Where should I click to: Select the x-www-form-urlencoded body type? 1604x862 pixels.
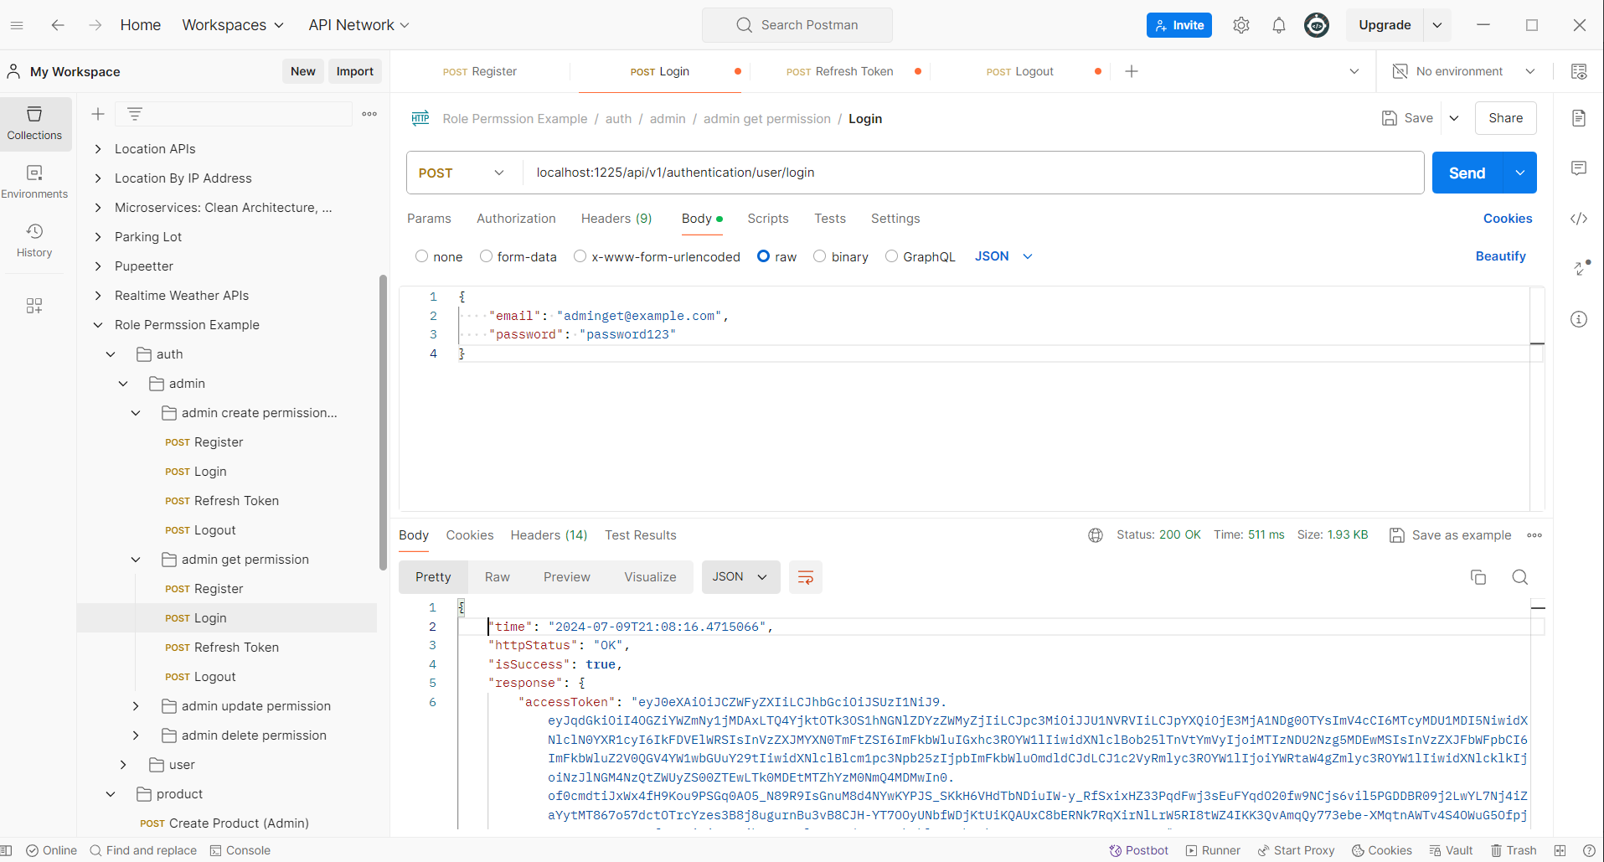(580, 256)
